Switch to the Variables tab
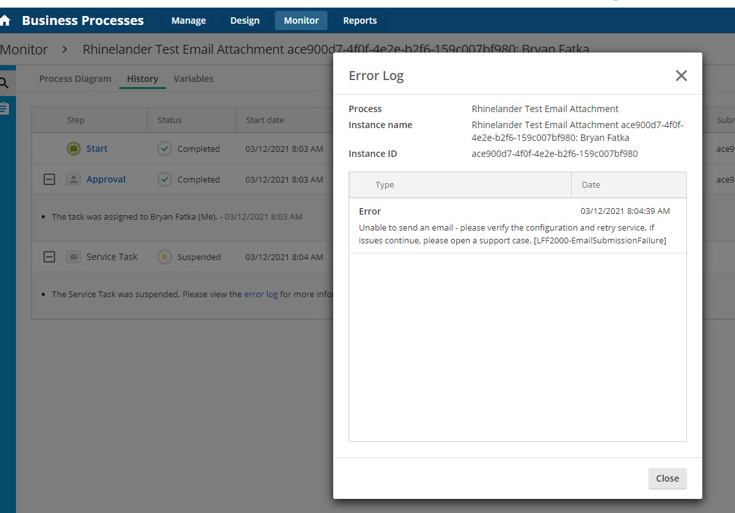Viewport: 735px width, 513px height. pos(193,79)
